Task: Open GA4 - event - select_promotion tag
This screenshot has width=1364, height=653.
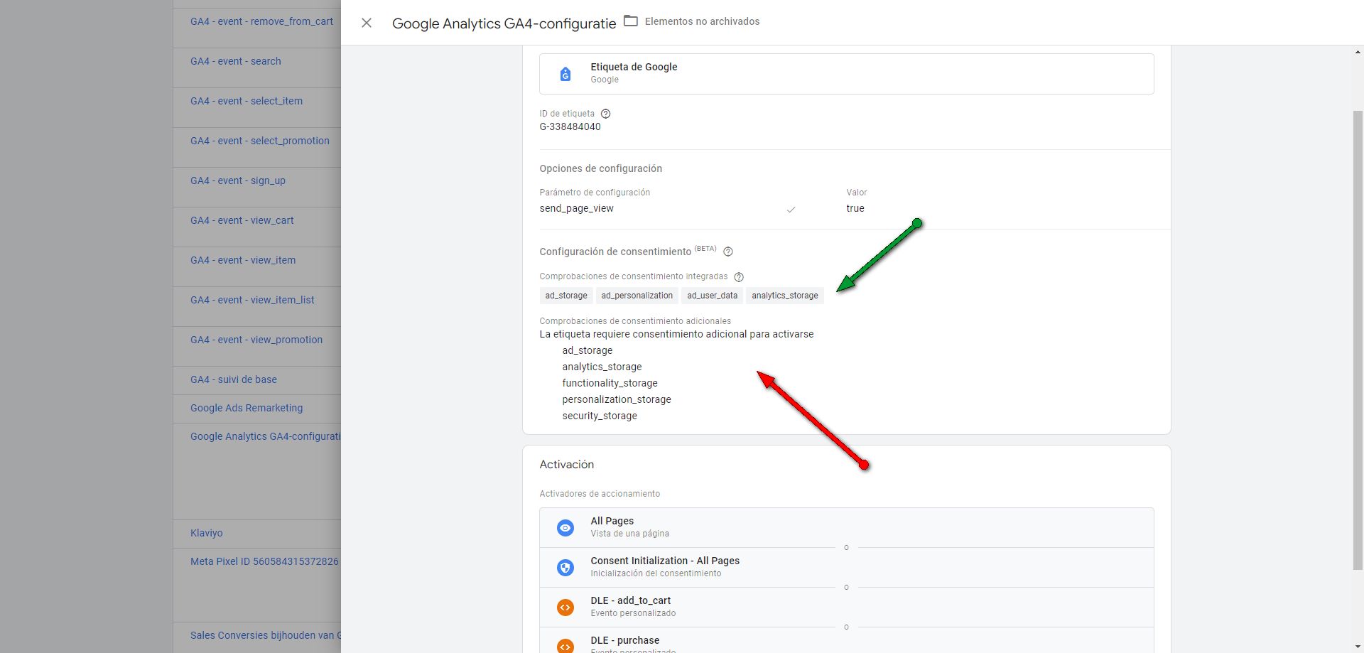Action: (x=259, y=141)
